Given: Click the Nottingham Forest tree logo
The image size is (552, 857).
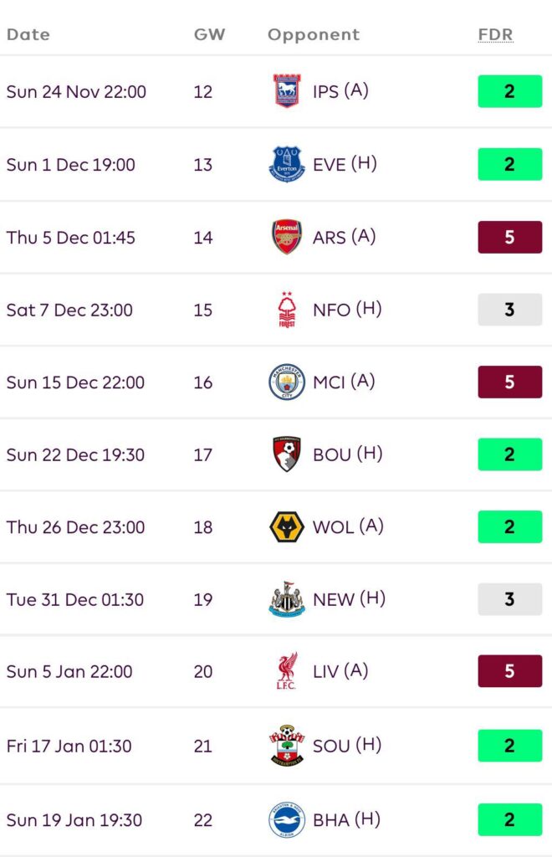Looking at the screenshot, I should pyautogui.click(x=287, y=310).
